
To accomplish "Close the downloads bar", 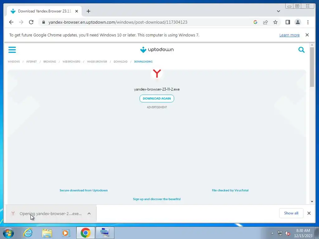I will (309, 213).
